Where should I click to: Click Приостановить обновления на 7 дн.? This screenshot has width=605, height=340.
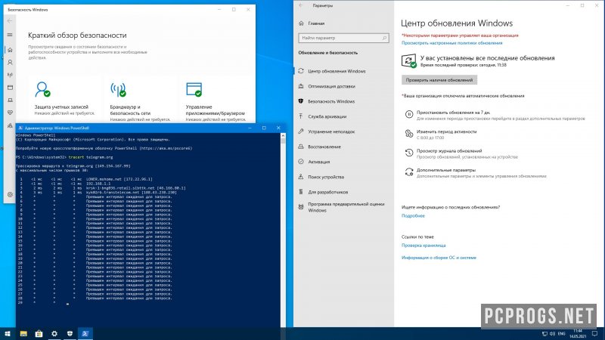pos(453,113)
